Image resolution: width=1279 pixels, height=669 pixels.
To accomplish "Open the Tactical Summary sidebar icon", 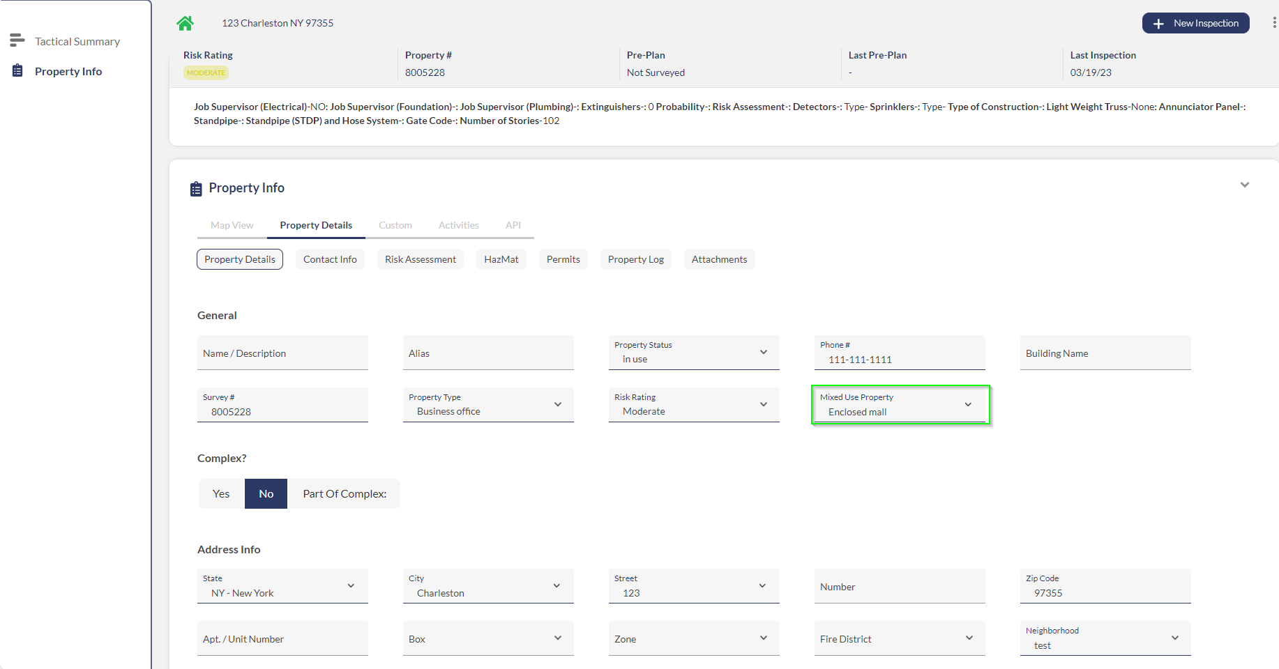I will click(17, 41).
